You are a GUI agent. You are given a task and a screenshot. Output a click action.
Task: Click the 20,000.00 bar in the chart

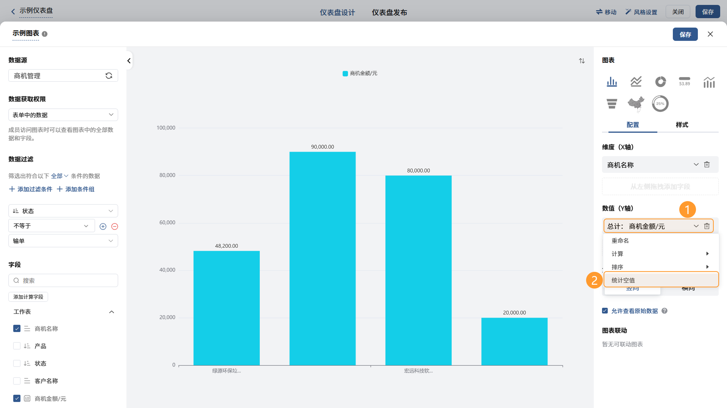[515, 341]
